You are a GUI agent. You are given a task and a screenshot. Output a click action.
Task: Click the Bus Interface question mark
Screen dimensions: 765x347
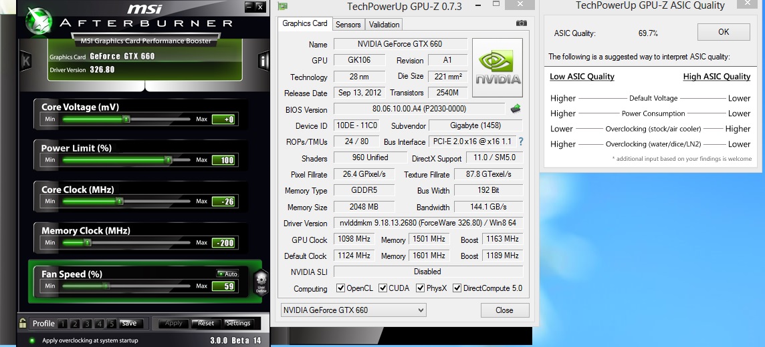coord(521,141)
